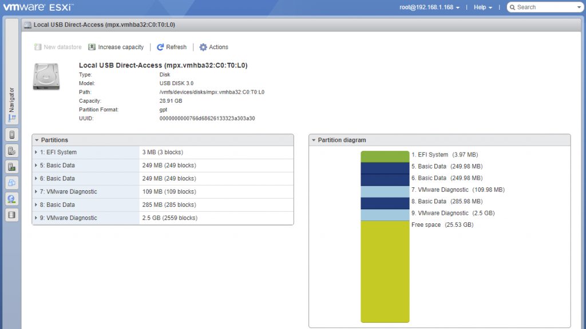This screenshot has width=586, height=329.
Task: Open the Actions gear menu
Action: [x=213, y=47]
